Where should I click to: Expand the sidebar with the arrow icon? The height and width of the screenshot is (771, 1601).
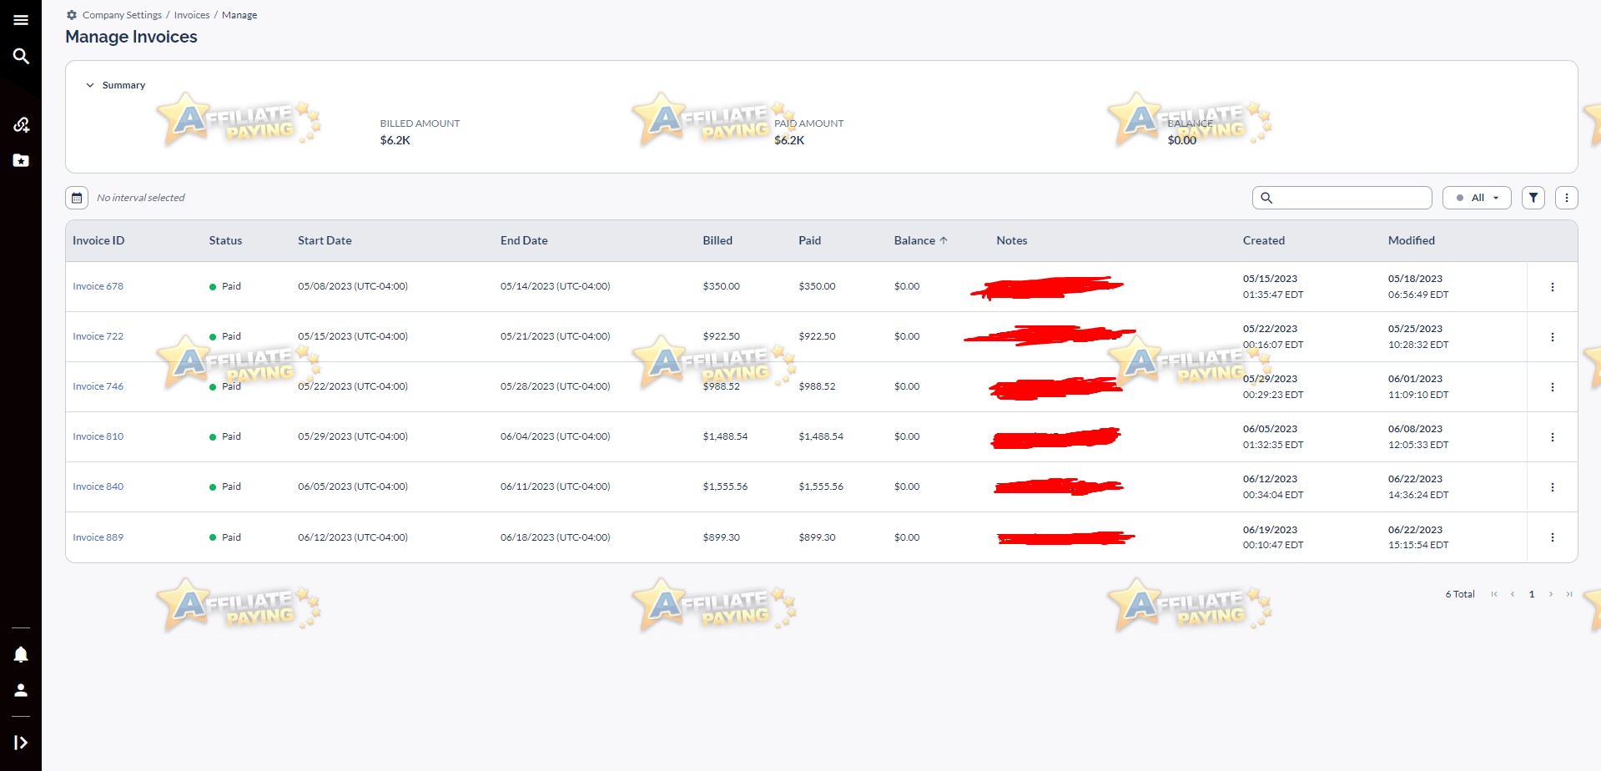point(21,743)
